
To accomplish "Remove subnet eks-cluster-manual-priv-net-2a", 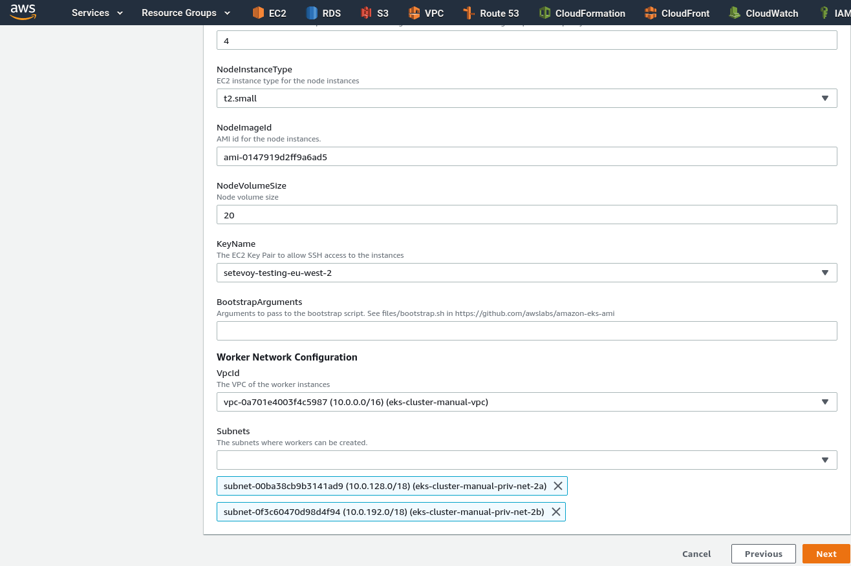I will [x=558, y=486].
